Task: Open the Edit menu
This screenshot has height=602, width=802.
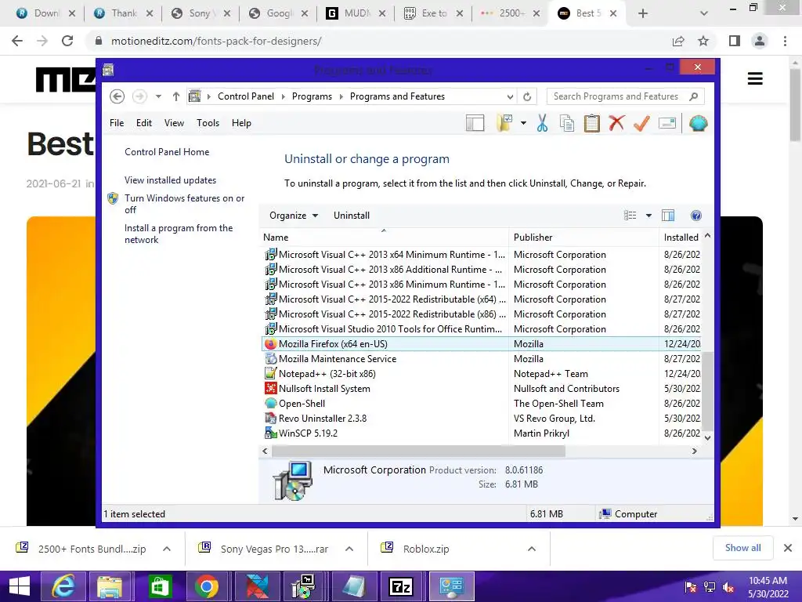Action: [144, 123]
